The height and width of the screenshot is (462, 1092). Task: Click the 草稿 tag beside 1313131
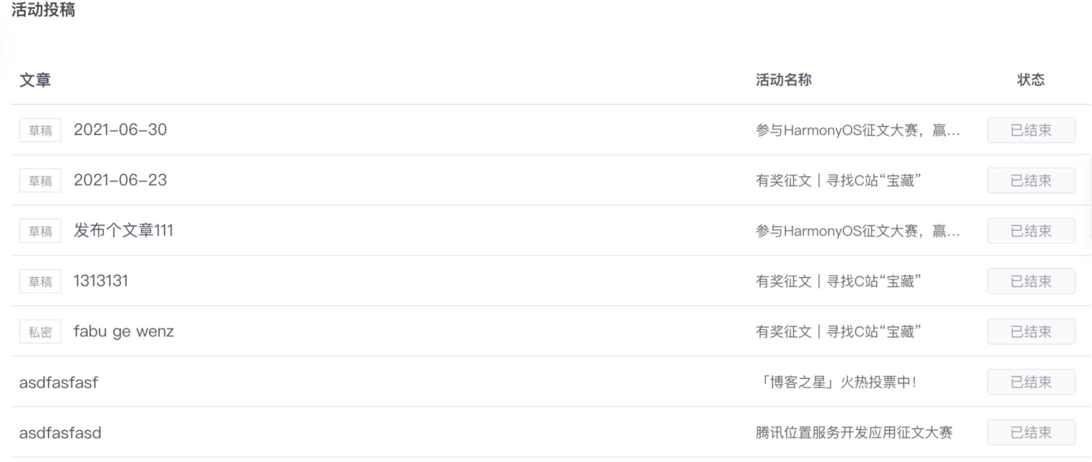40,281
